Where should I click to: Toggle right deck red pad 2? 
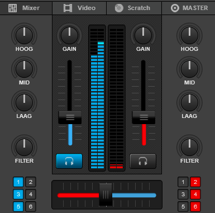coord(195,182)
